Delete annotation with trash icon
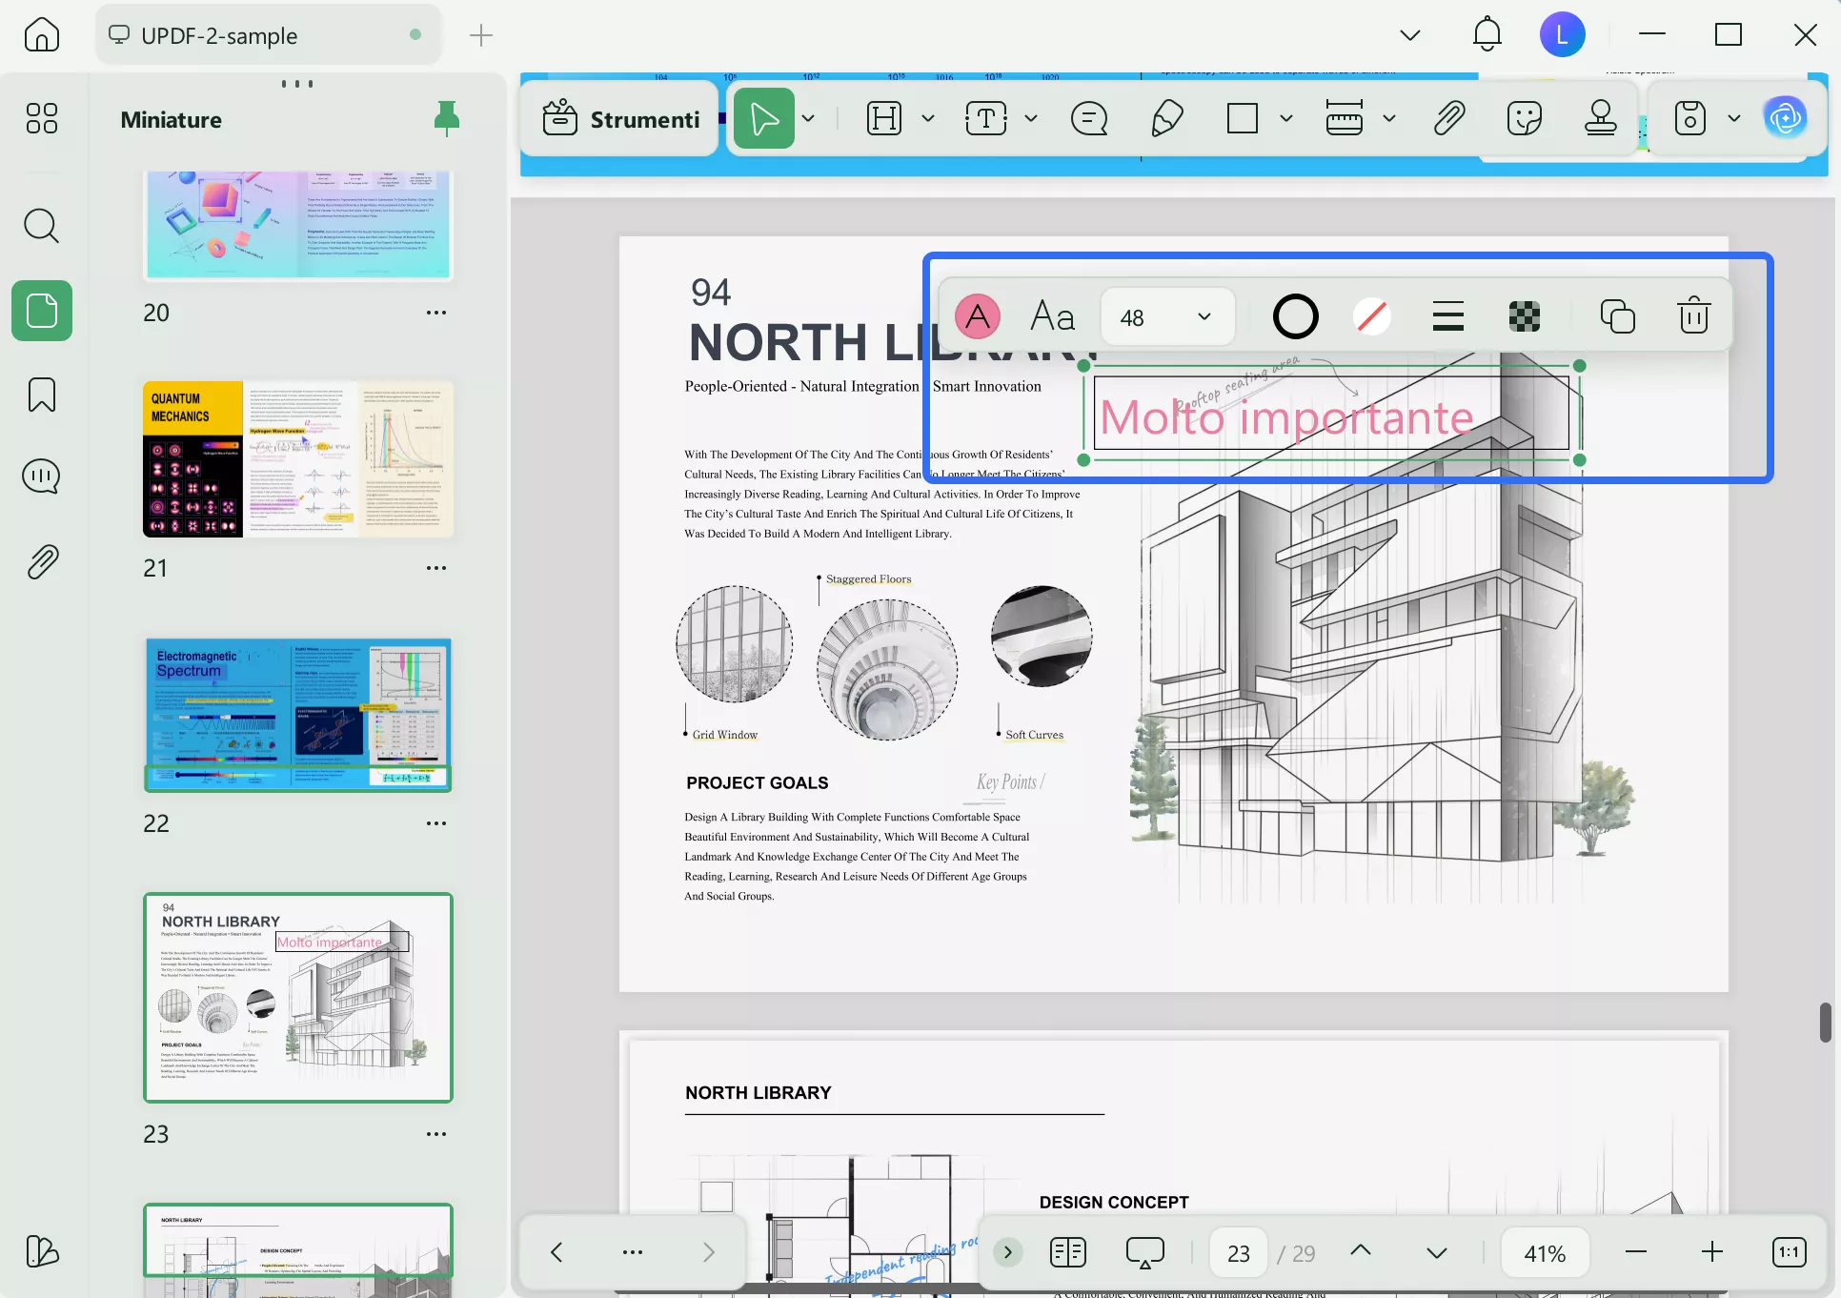The image size is (1841, 1298). click(x=1693, y=316)
